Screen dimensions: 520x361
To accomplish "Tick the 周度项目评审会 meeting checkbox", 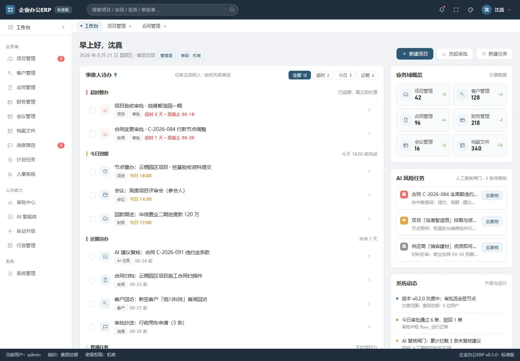I will tap(93, 195).
